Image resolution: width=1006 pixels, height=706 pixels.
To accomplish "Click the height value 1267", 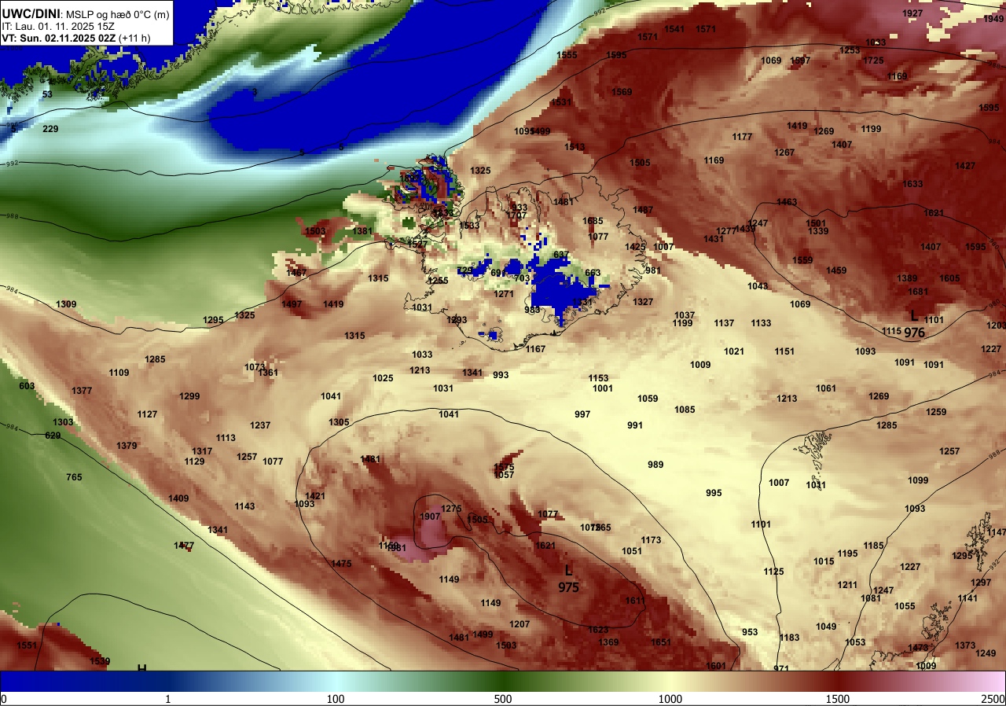I will point(784,153).
